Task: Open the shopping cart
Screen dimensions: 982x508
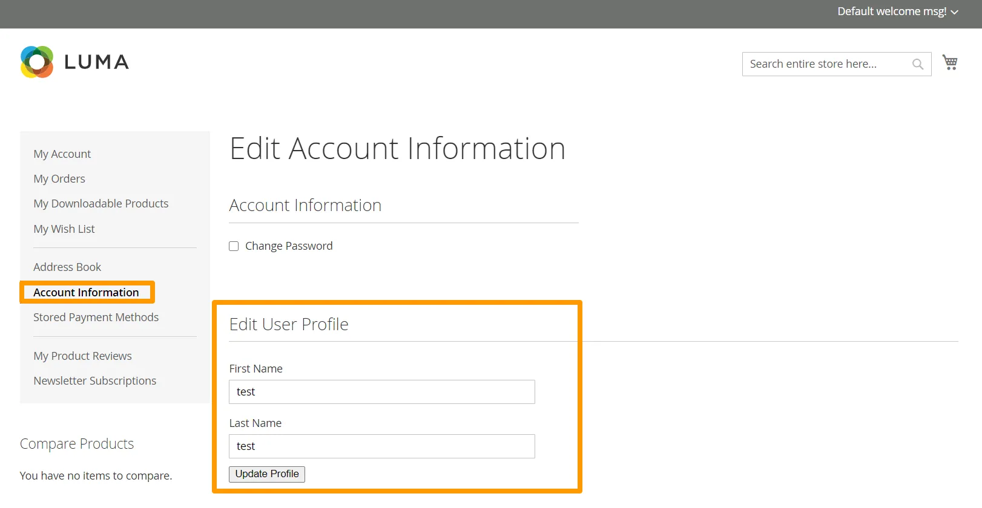Action: point(949,62)
